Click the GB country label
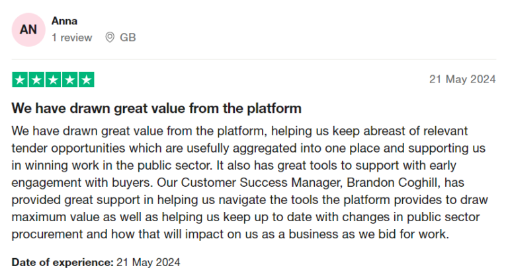Viewport: 508px width, 274px height. [128, 38]
